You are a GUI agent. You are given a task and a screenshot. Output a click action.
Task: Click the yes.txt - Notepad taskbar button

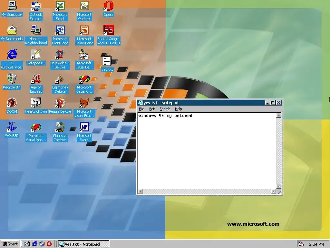click(83, 244)
